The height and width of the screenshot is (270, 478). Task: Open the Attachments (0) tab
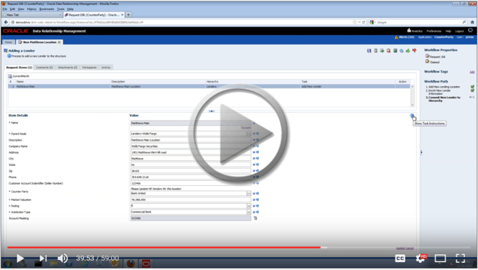click(x=67, y=67)
